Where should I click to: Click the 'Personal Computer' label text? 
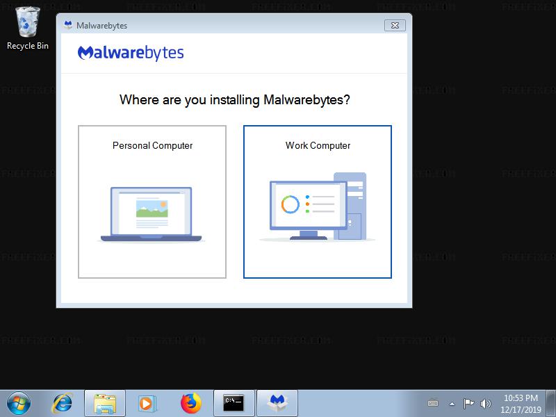pyautogui.click(x=152, y=145)
